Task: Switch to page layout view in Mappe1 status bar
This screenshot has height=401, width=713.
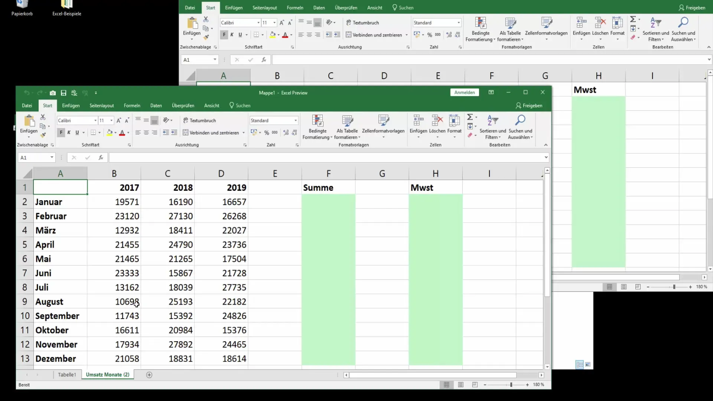Action: (461, 385)
